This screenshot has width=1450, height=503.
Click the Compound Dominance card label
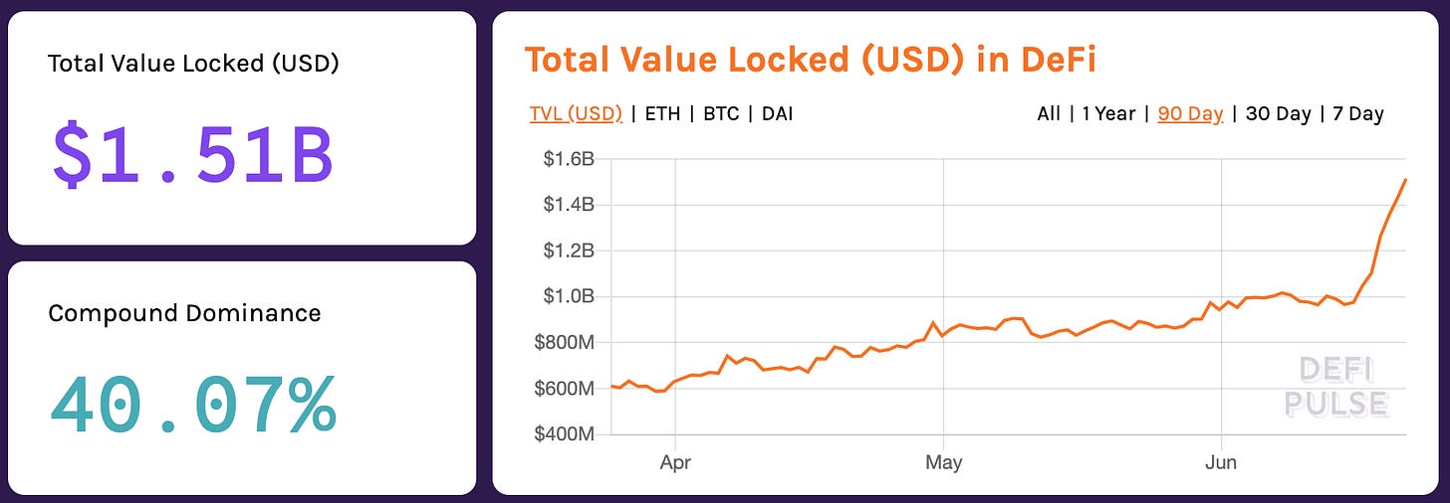coord(184,313)
